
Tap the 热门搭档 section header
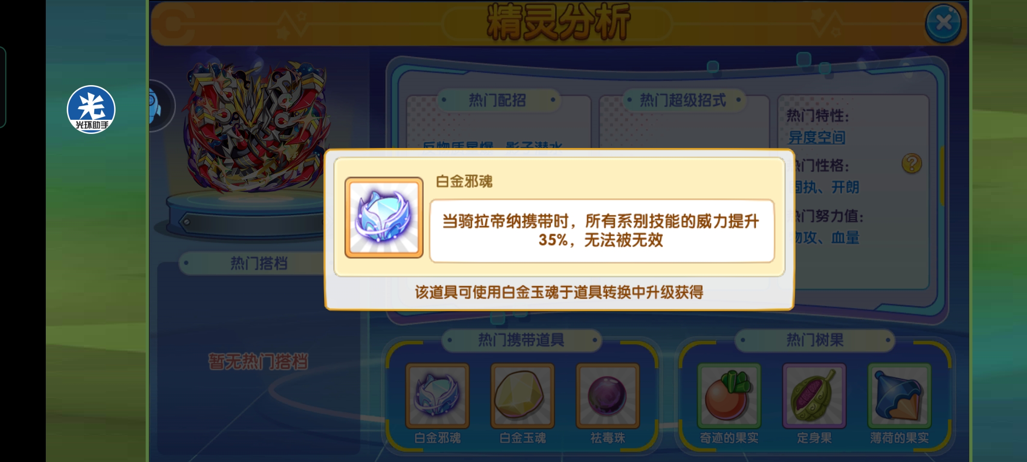tap(258, 263)
